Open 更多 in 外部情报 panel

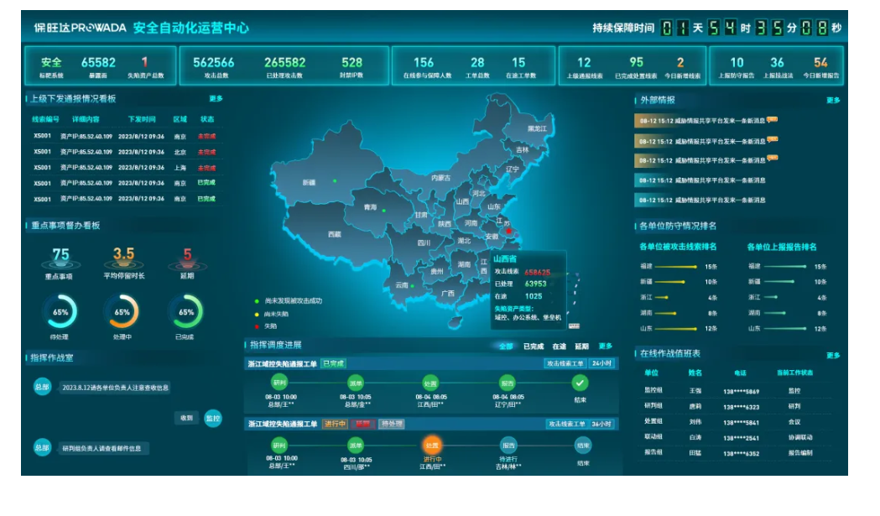[x=832, y=100]
